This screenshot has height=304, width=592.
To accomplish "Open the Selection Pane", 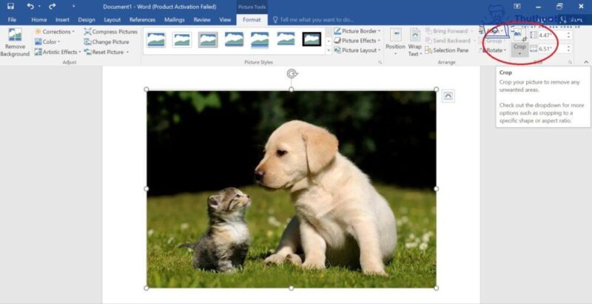I will pos(447,50).
